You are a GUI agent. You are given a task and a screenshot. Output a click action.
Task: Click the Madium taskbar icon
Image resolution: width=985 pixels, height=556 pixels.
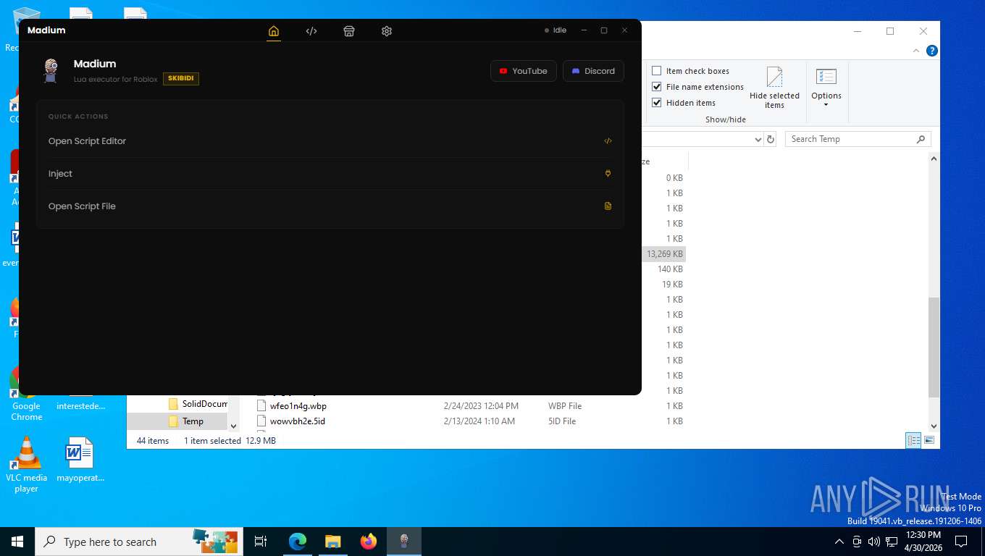(x=404, y=542)
